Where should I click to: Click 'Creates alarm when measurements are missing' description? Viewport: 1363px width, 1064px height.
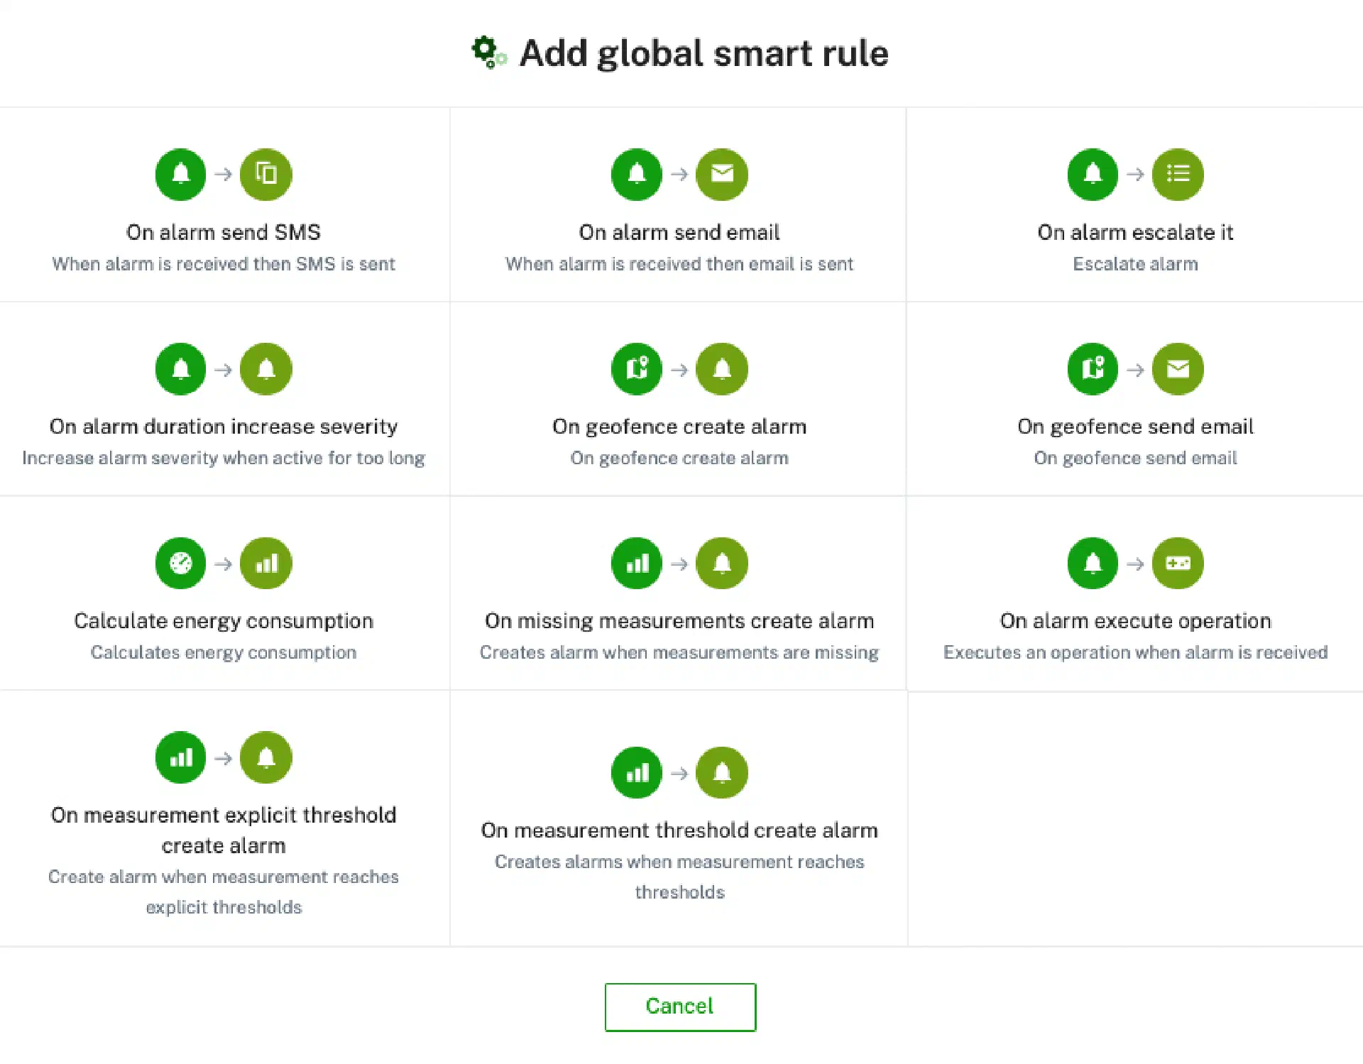pos(679,652)
